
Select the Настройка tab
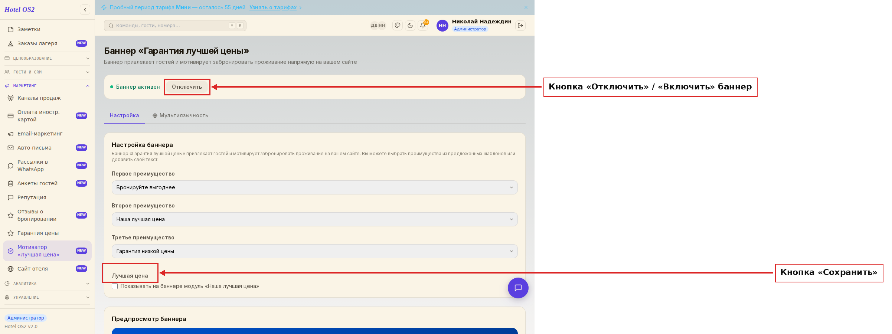tap(124, 115)
